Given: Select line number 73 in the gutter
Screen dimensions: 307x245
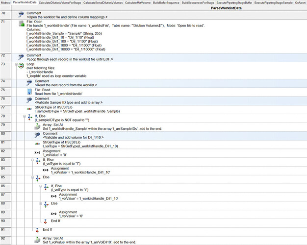Looking at the screenshot, I should coord(3,64).
